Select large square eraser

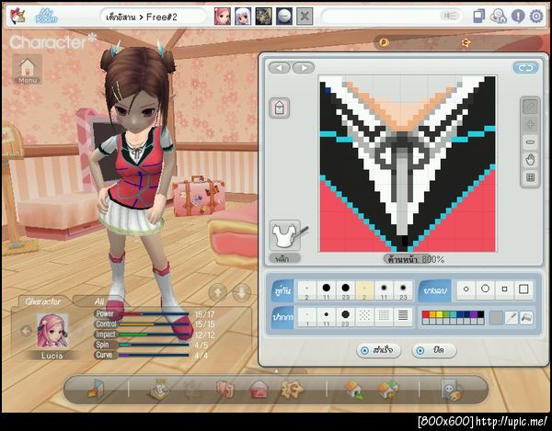[x=523, y=289]
